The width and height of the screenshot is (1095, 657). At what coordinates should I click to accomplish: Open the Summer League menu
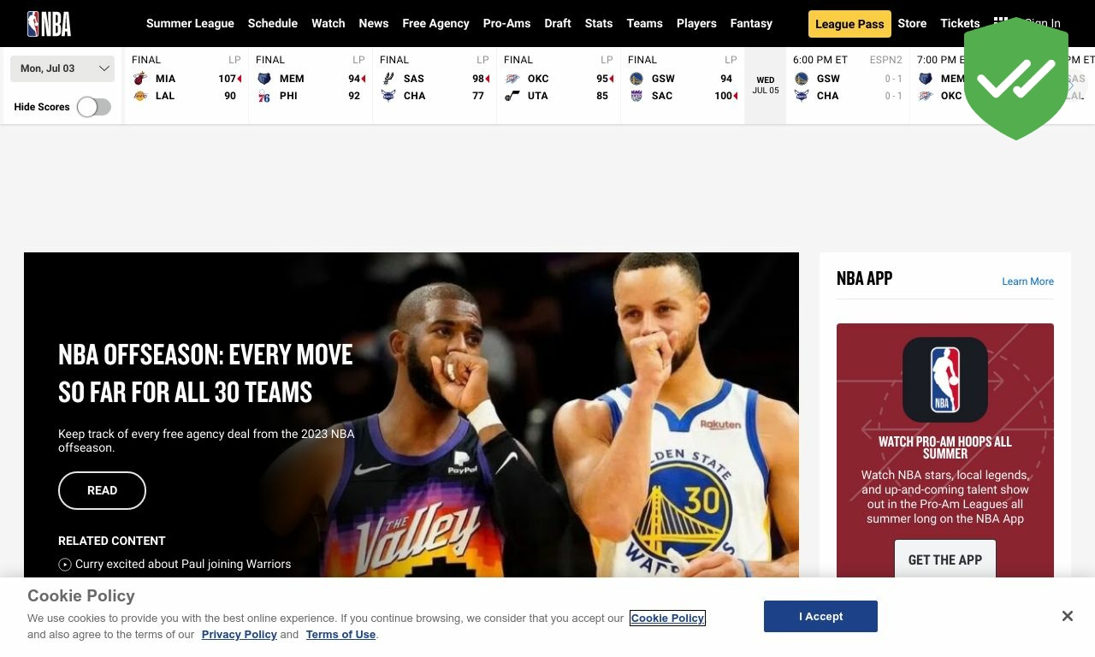coord(190,24)
